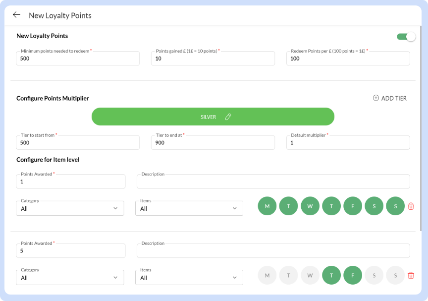Click the Tier to end at field
428x301 pixels.
click(x=213, y=143)
